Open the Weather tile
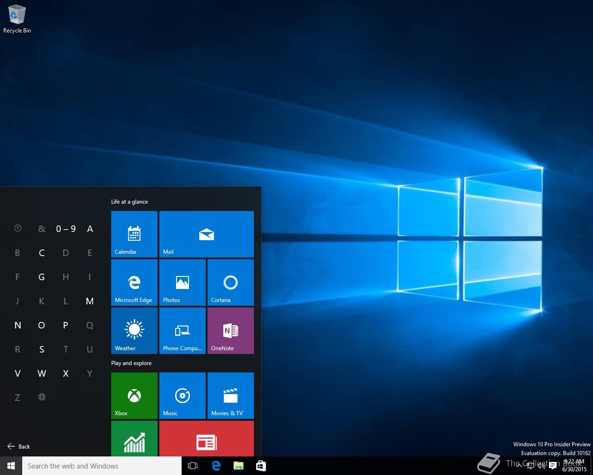593x475 pixels. (x=134, y=331)
